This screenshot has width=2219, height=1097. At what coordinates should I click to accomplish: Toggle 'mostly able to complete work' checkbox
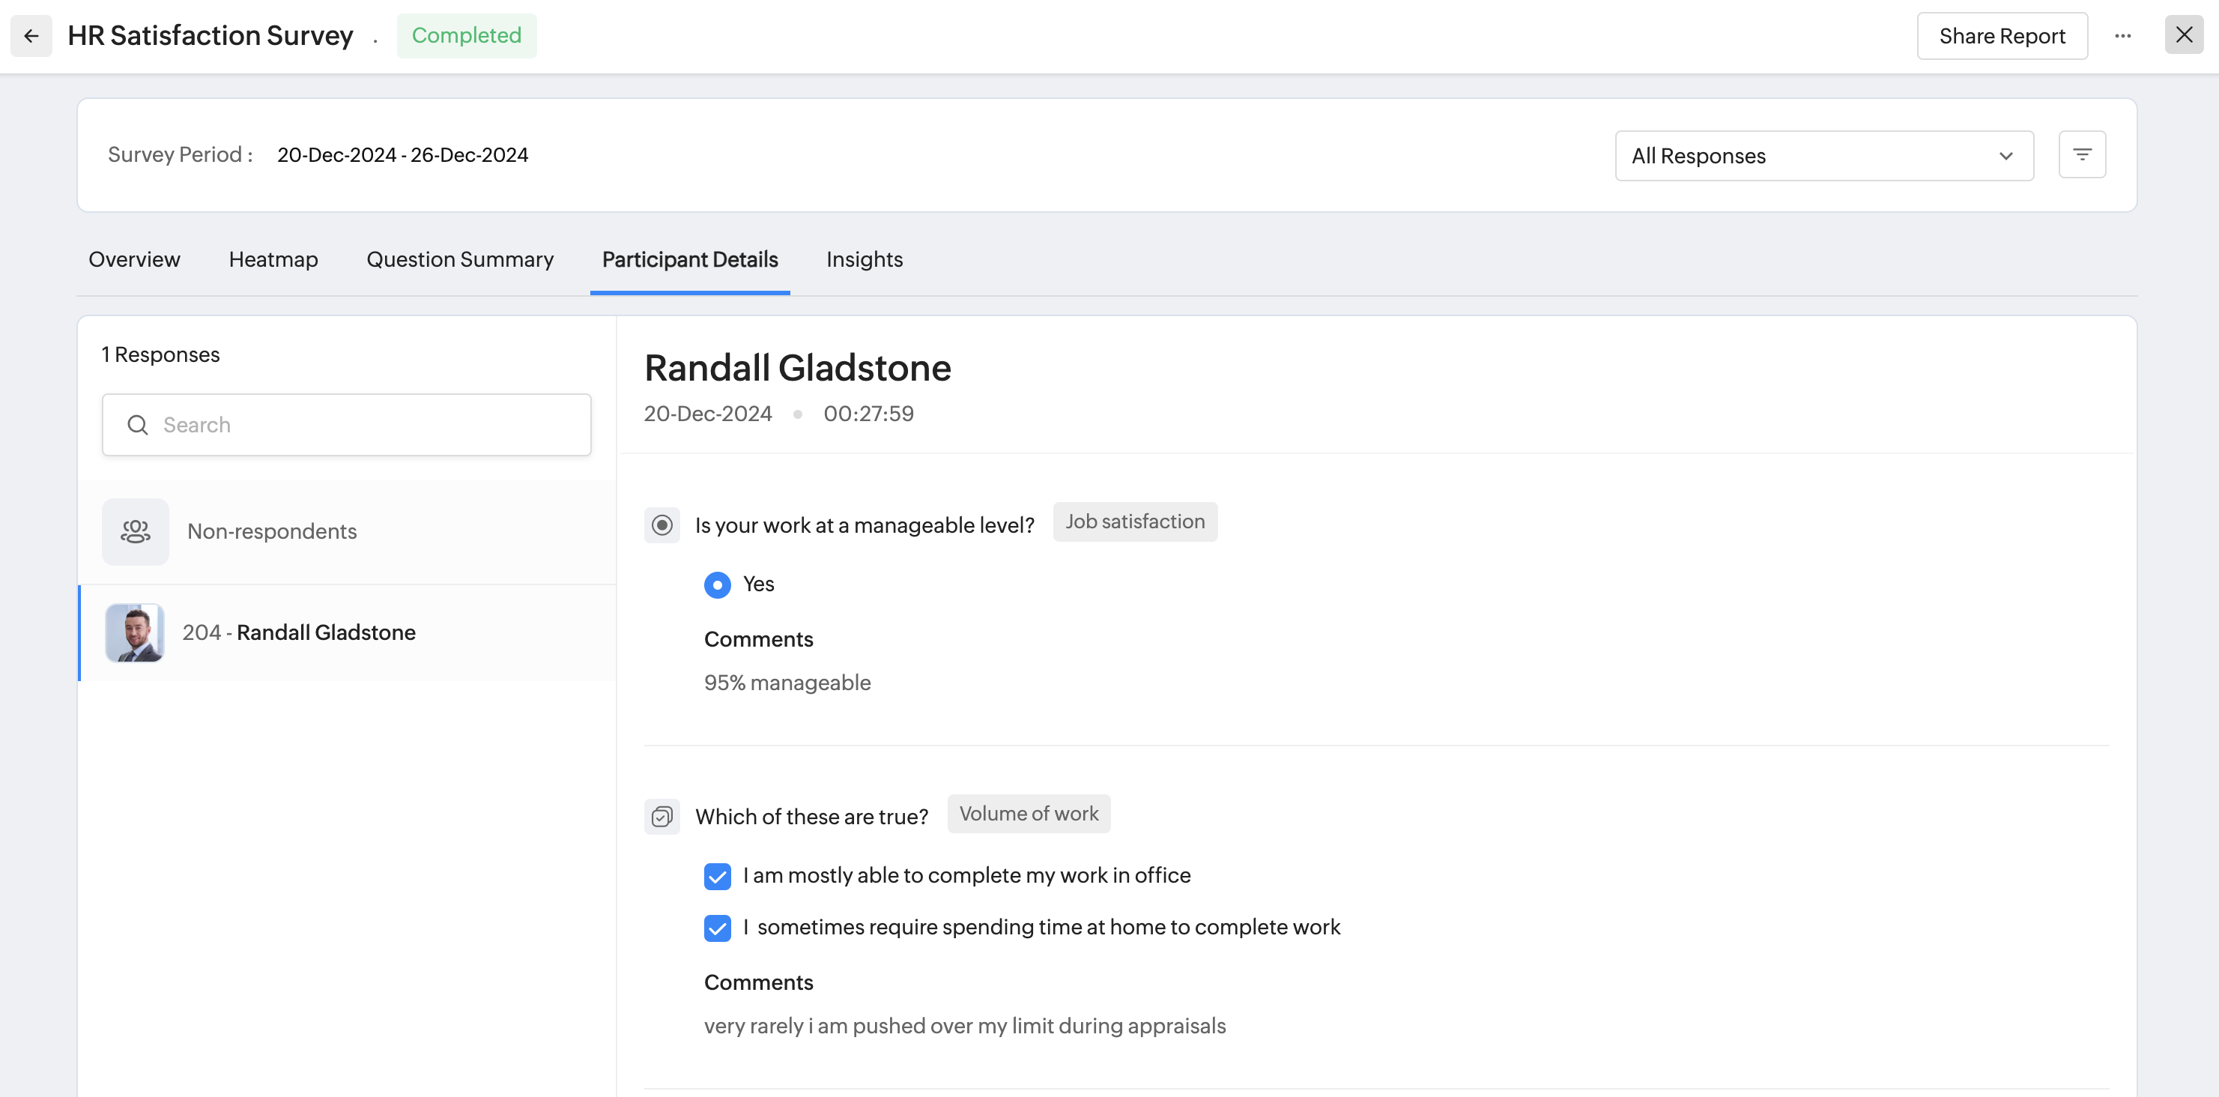click(717, 877)
